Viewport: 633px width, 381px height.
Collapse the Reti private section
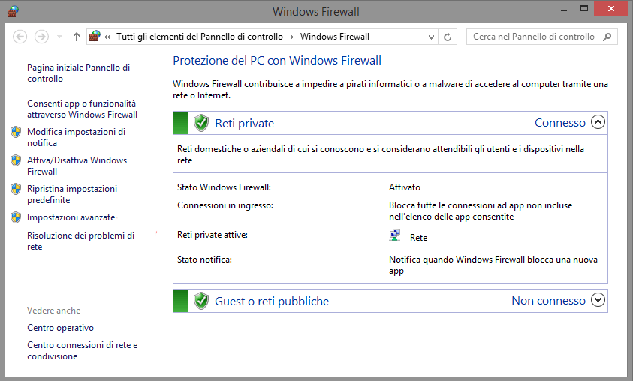tap(598, 121)
